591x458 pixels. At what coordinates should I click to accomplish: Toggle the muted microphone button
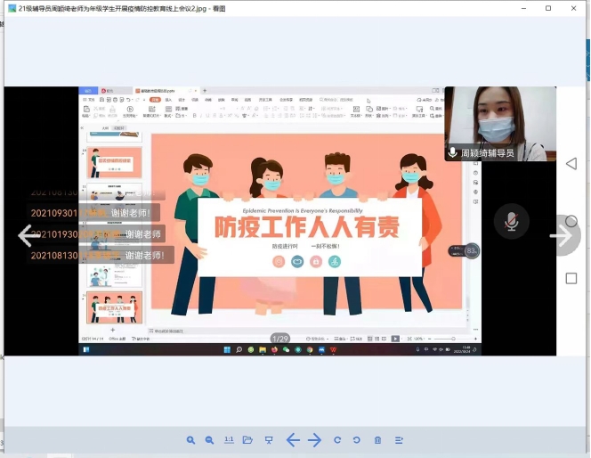[x=512, y=222]
